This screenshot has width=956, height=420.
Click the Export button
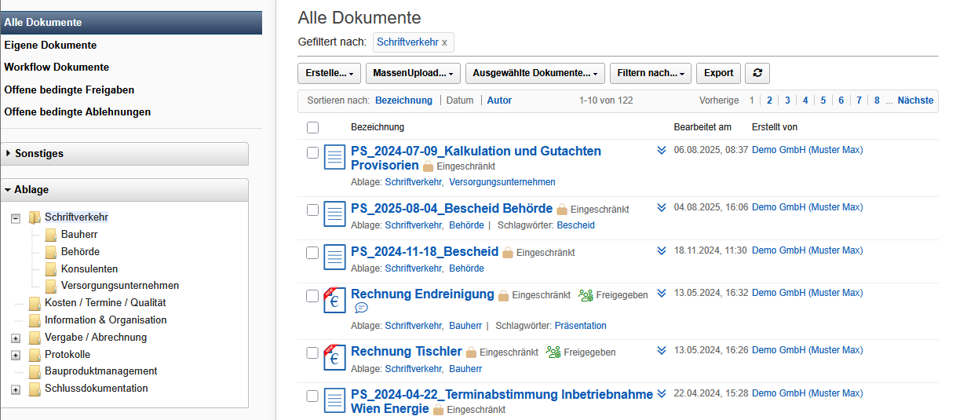click(x=718, y=73)
